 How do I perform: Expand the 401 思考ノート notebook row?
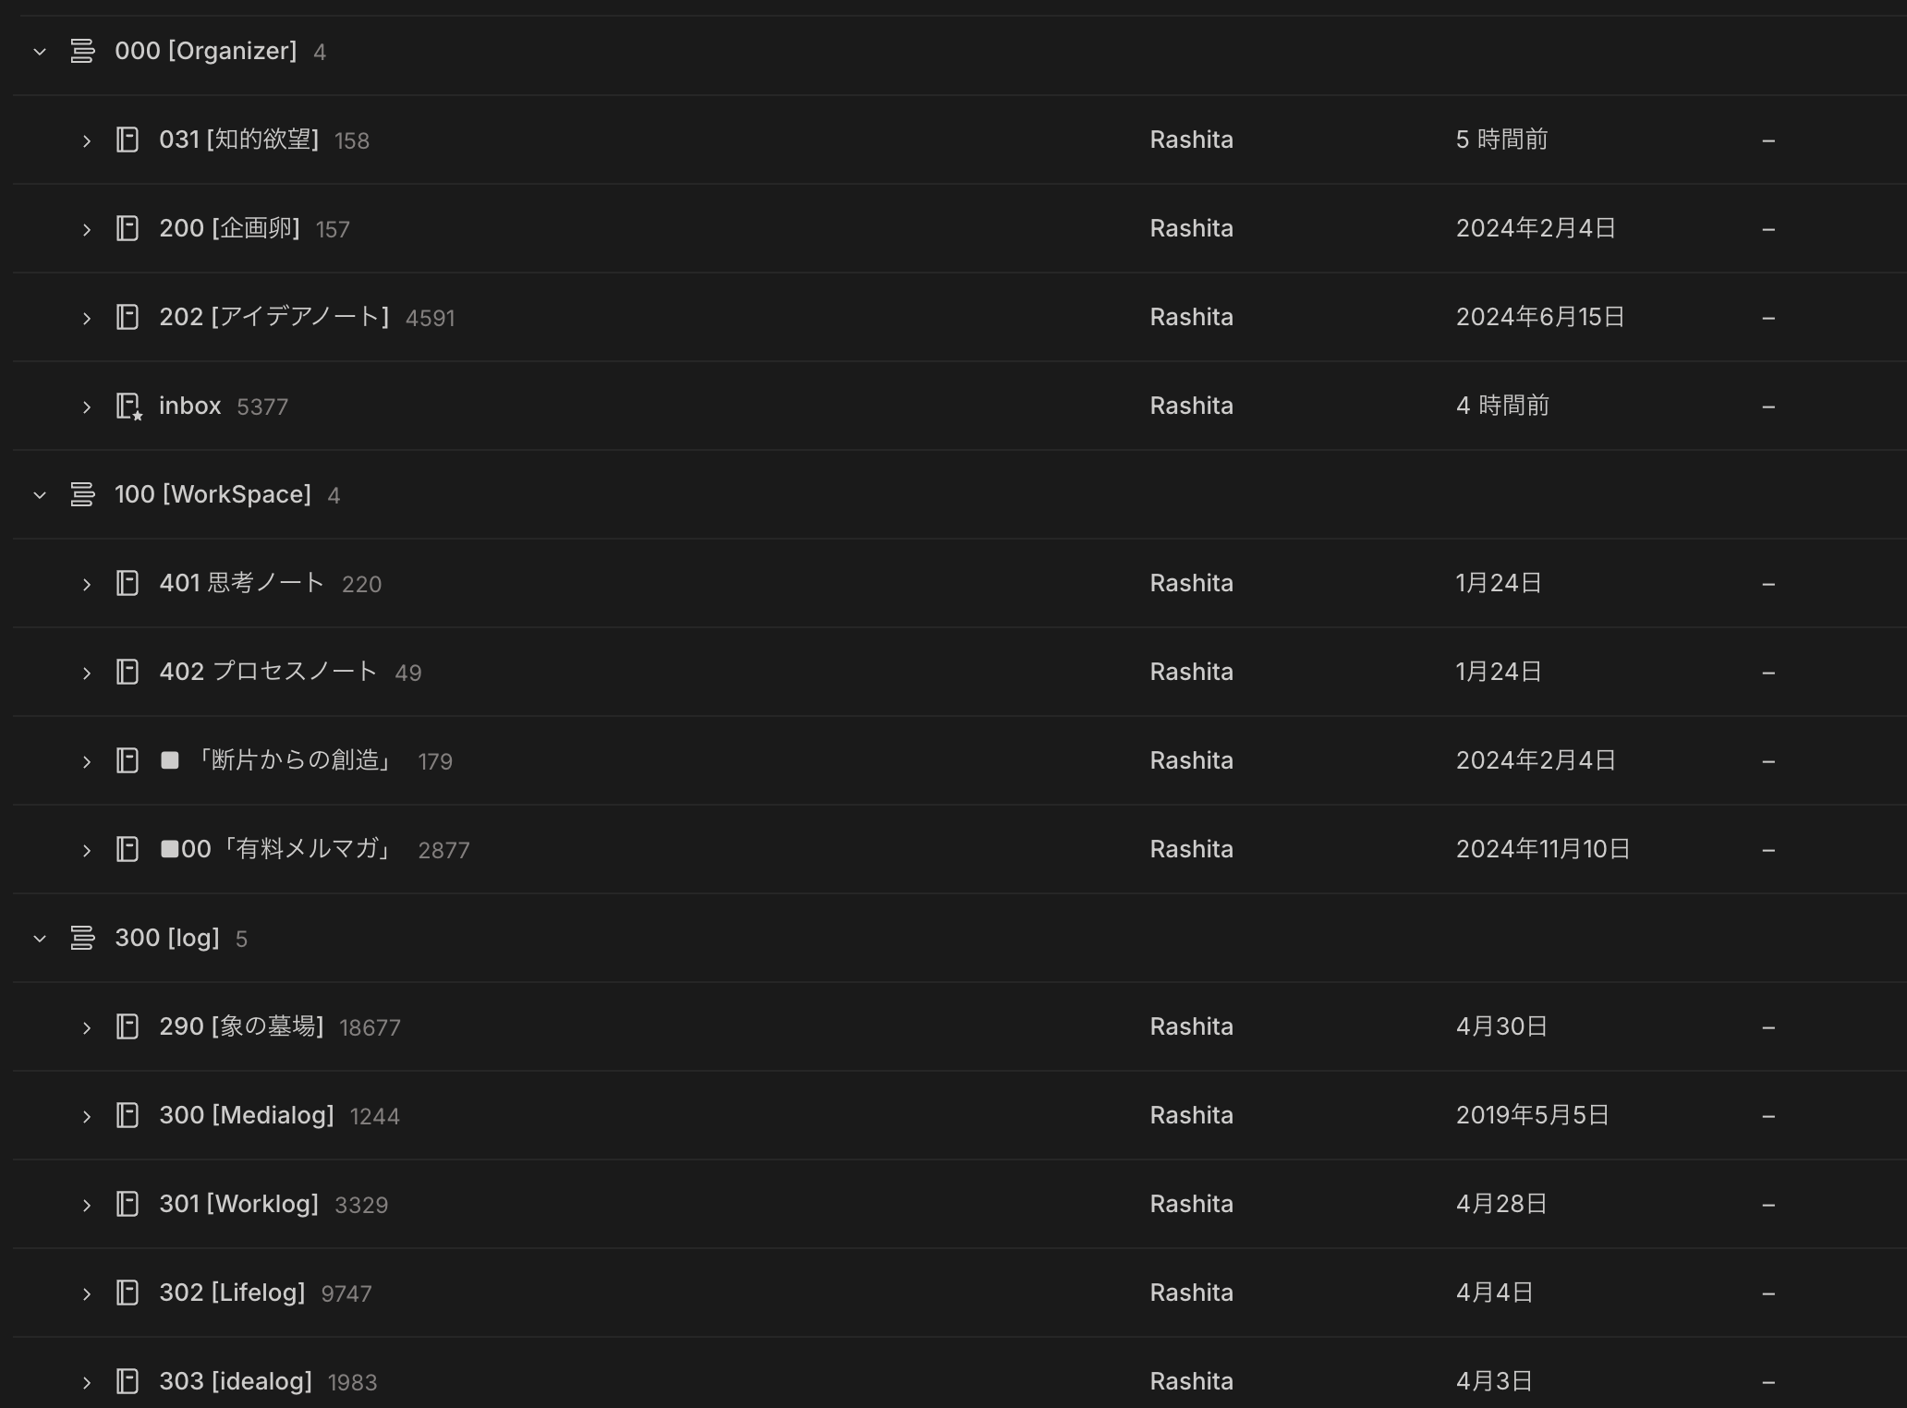point(87,584)
